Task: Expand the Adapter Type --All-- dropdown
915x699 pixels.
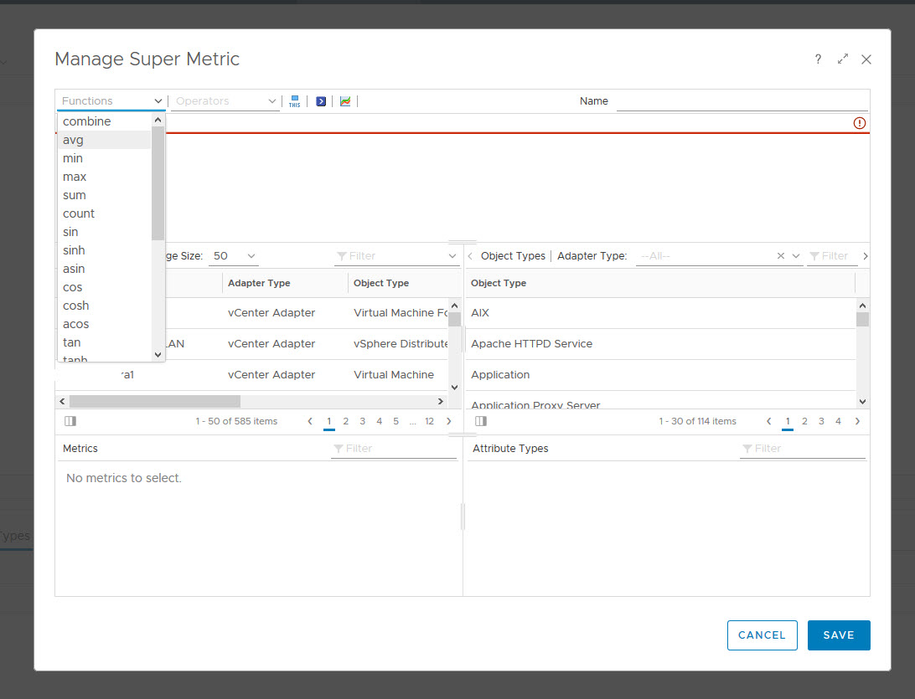Action: 796,256
